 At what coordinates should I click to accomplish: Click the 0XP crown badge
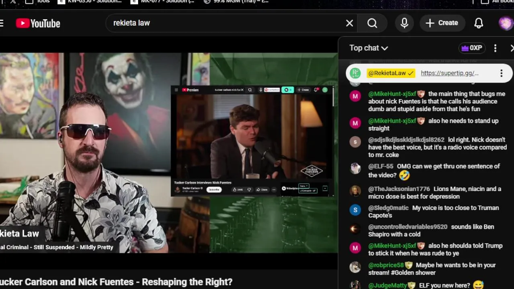point(472,48)
